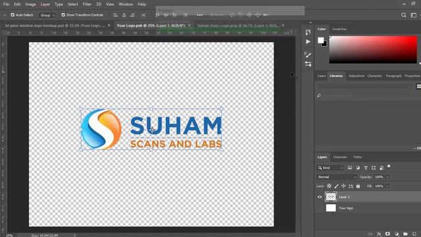Lock position move icon
Screen dimensions: 421x237
343,186
